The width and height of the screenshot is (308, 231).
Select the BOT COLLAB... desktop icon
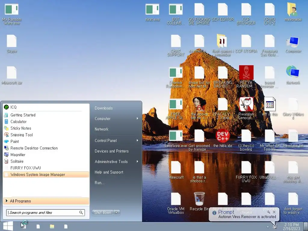click(x=176, y=14)
